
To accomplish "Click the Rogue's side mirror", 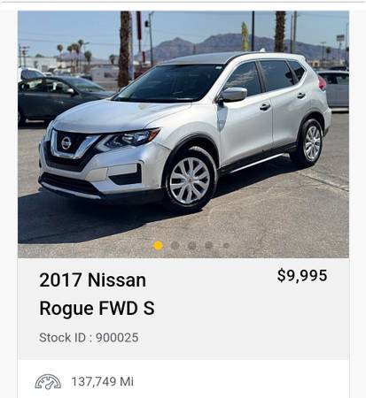I will pos(233,95).
